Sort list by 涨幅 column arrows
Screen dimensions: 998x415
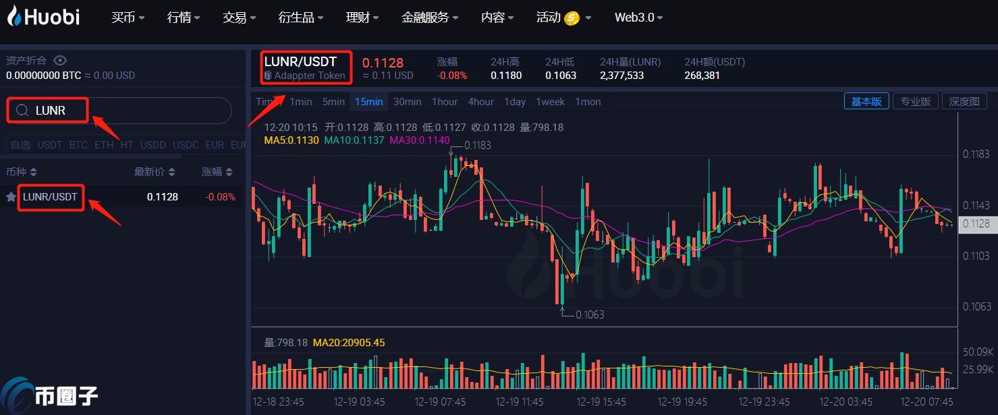point(229,172)
